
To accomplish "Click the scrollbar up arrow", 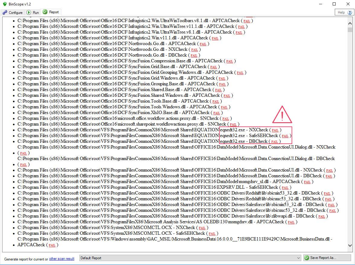I will [x=350, y=23].
